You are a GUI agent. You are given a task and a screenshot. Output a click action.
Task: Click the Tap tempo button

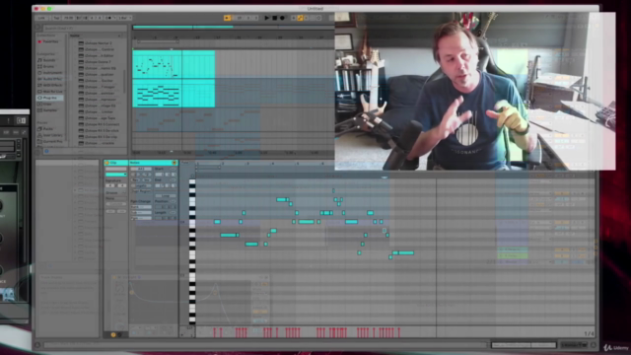(56, 18)
